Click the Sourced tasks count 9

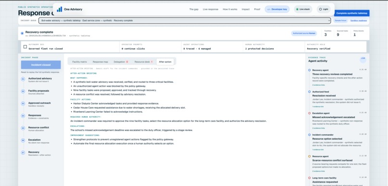(x=338, y=35)
